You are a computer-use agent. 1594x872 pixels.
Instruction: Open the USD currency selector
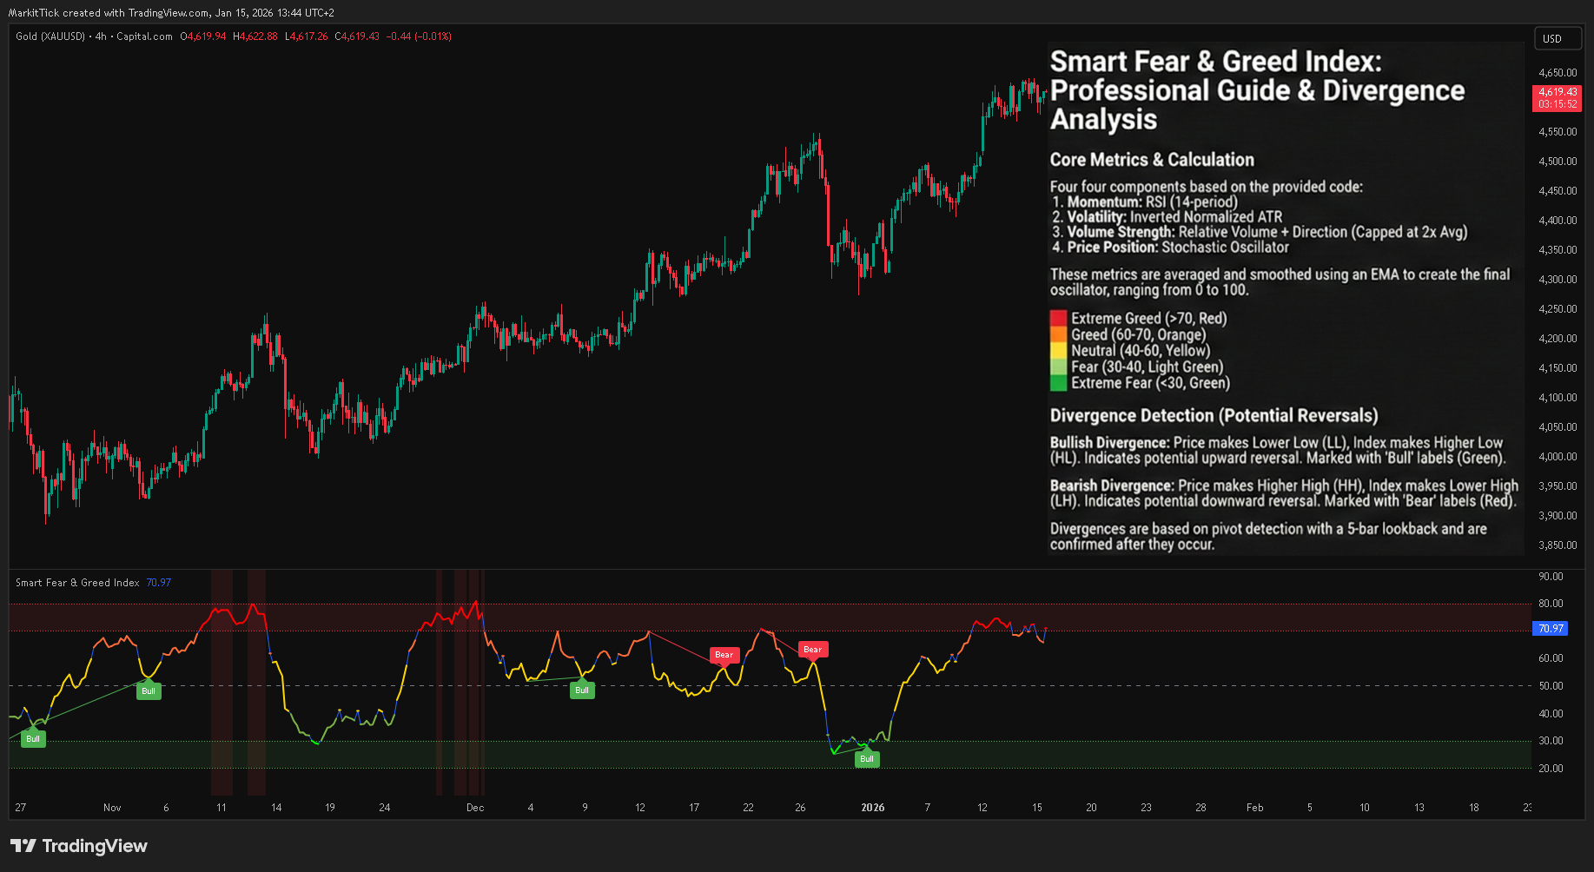click(x=1558, y=38)
